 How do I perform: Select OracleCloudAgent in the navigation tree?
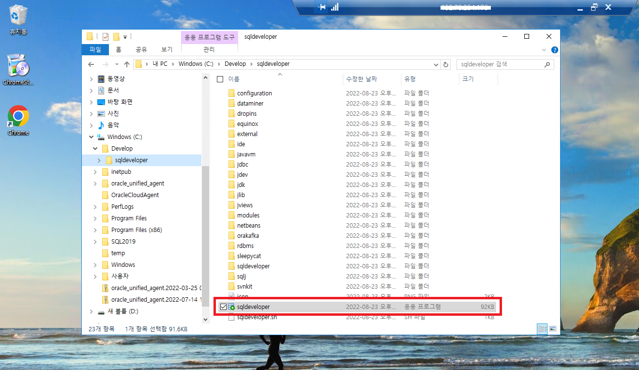(135, 195)
